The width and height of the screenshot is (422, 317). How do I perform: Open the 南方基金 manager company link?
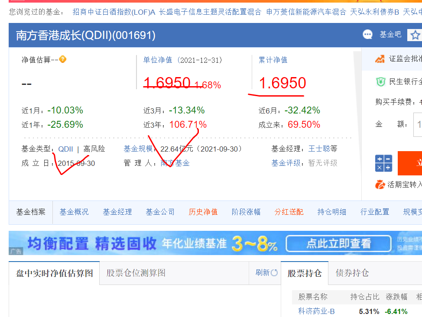tap(175, 163)
